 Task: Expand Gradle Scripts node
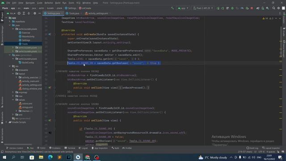[6, 122]
